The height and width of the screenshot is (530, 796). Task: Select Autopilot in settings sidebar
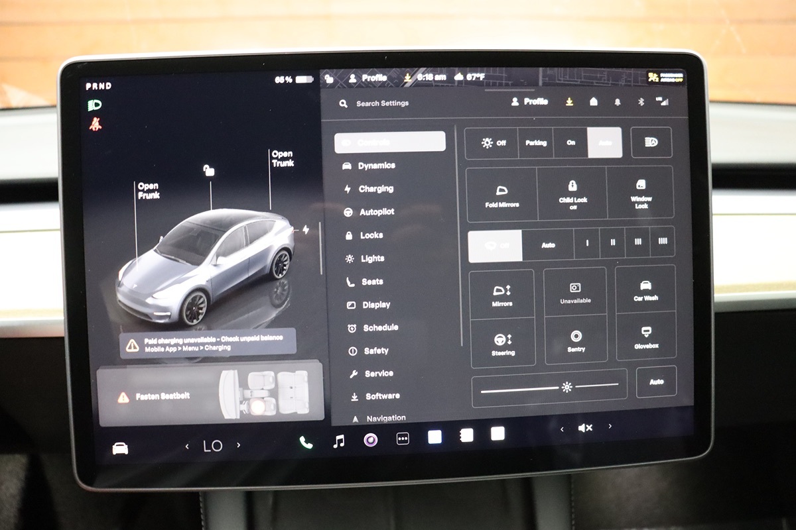tap(376, 212)
